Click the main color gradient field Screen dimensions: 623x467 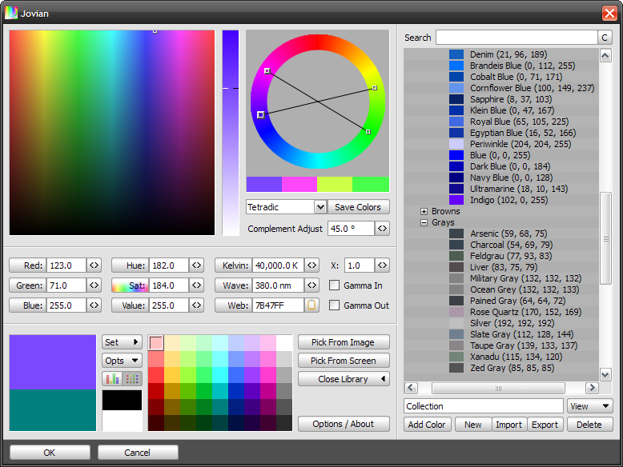pos(112,133)
